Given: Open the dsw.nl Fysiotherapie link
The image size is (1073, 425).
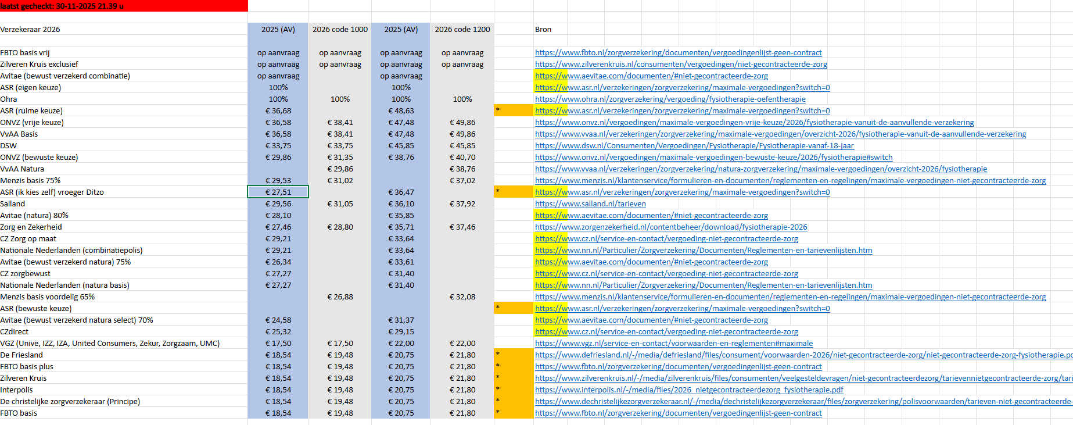Looking at the screenshot, I should pyautogui.click(x=694, y=146).
